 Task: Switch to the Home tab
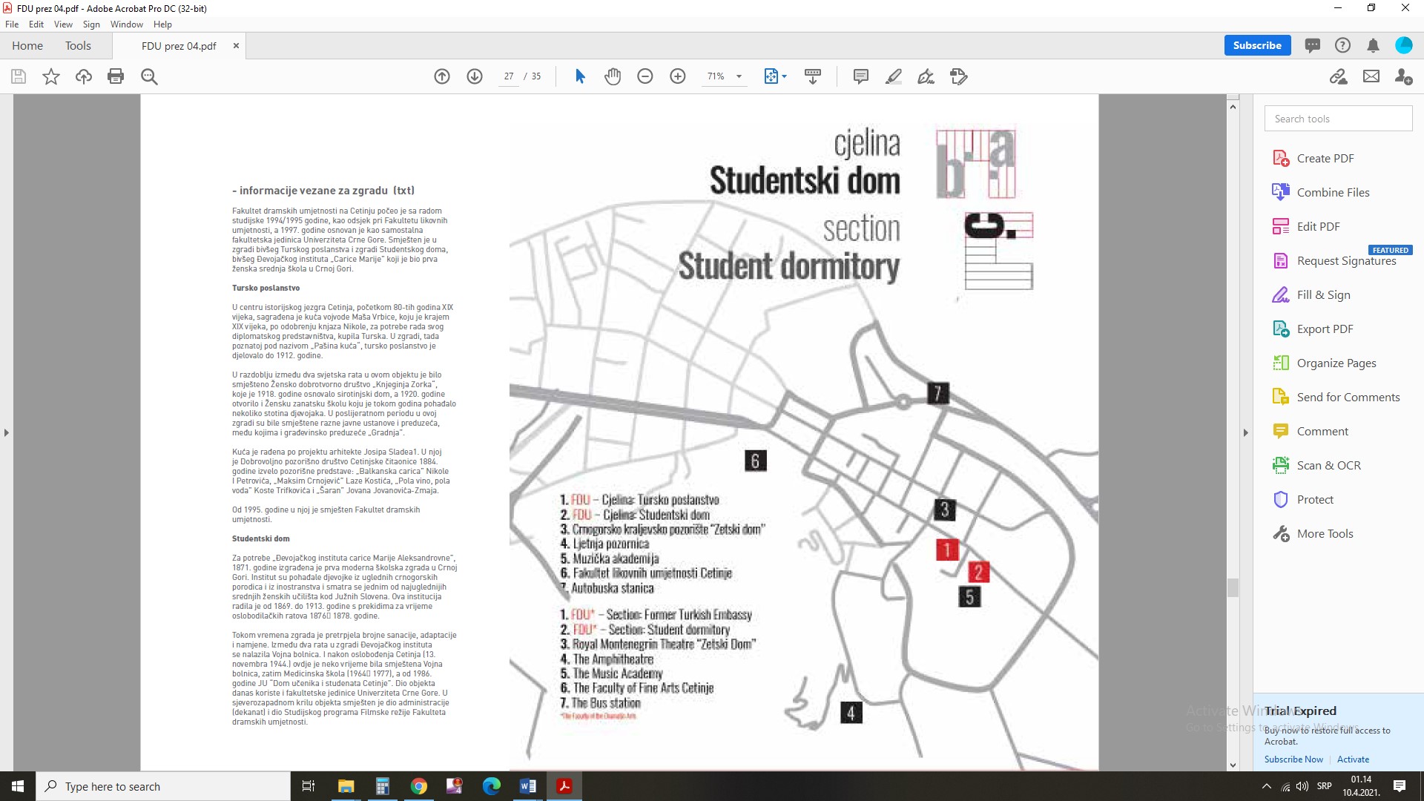[27, 45]
